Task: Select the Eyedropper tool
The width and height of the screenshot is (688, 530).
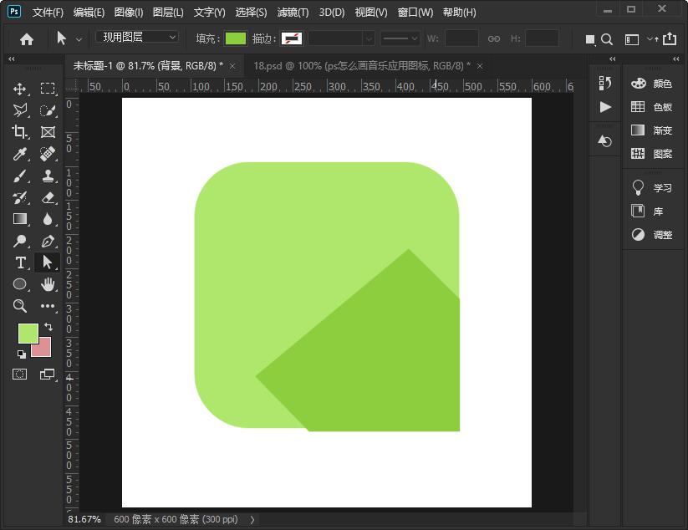Action: click(x=20, y=154)
